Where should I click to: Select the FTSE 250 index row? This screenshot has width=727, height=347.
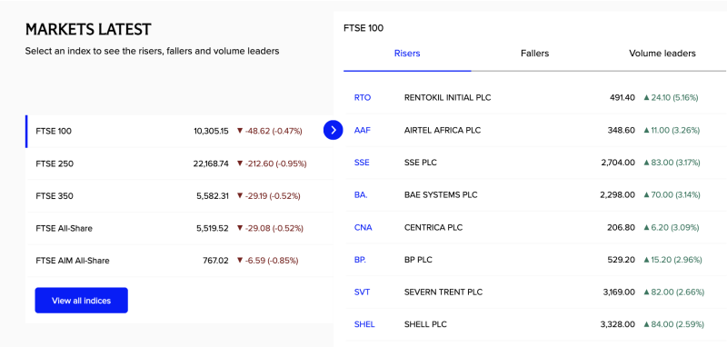coord(179,164)
